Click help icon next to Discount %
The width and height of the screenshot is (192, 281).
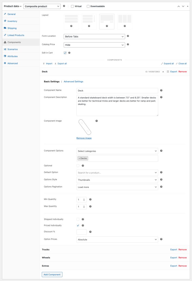pos(90,232)
